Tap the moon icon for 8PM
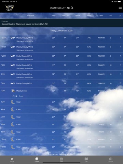The width and height of the screenshot is (123, 164). point(13,124)
